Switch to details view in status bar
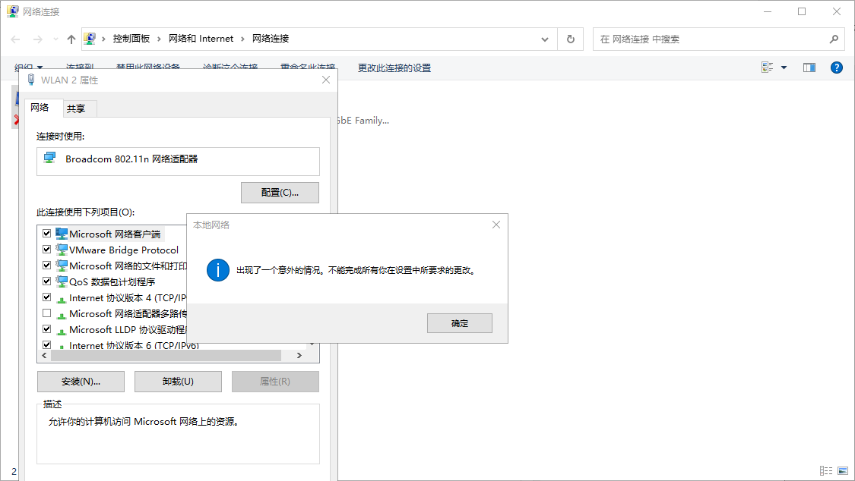 tap(826, 471)
